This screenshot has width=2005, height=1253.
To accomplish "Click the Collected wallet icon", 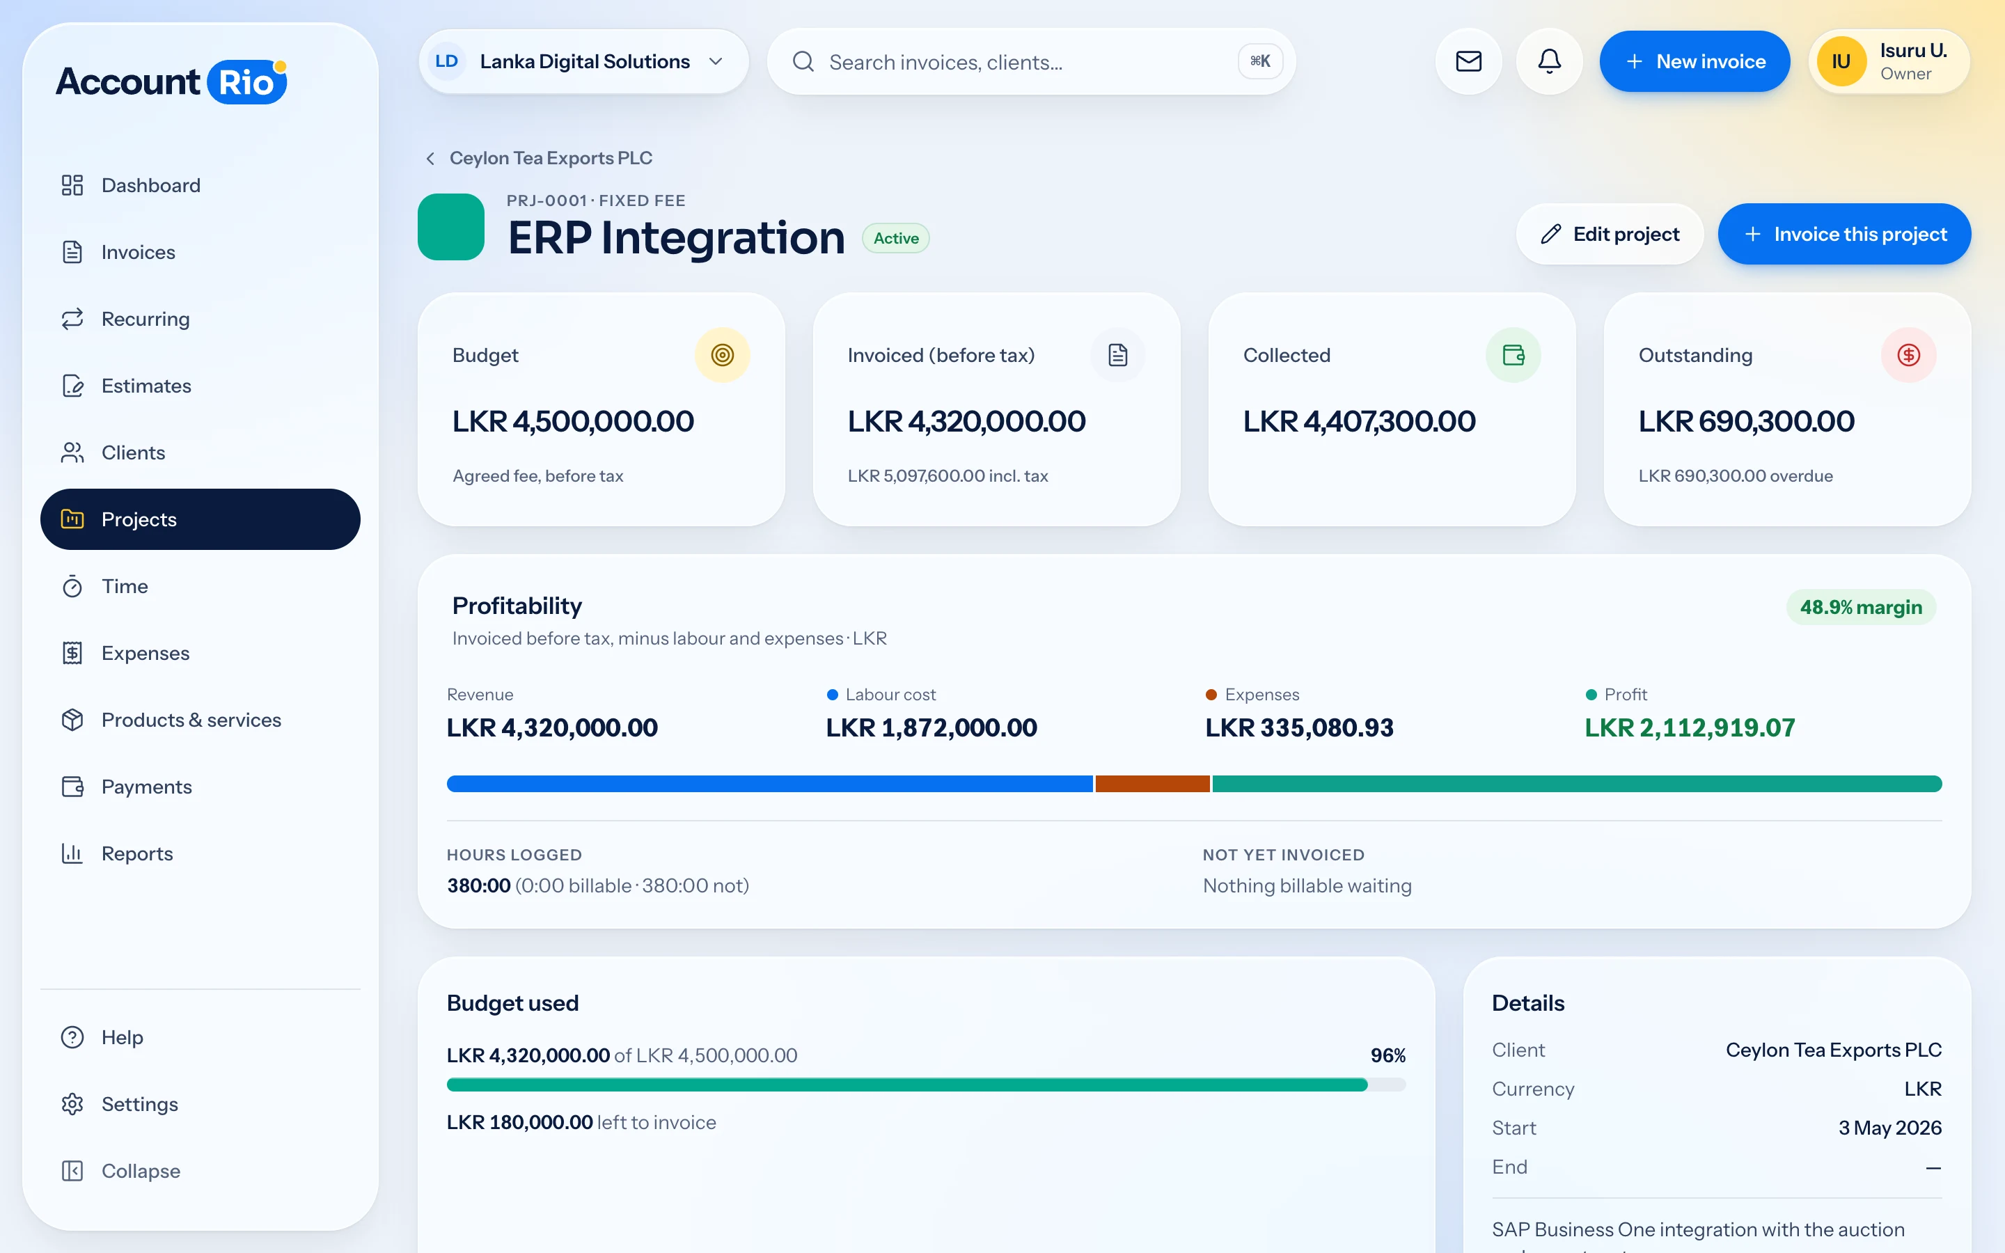I will coord(1513,355).
